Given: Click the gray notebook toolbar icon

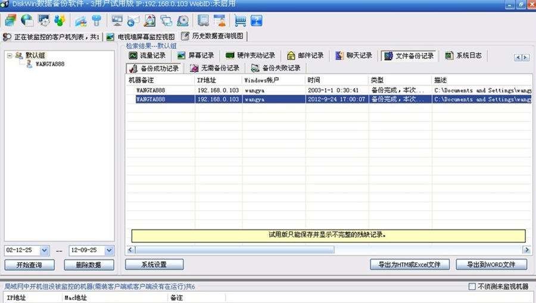Looking at the screenshot, I should click(x=204, y=21).
